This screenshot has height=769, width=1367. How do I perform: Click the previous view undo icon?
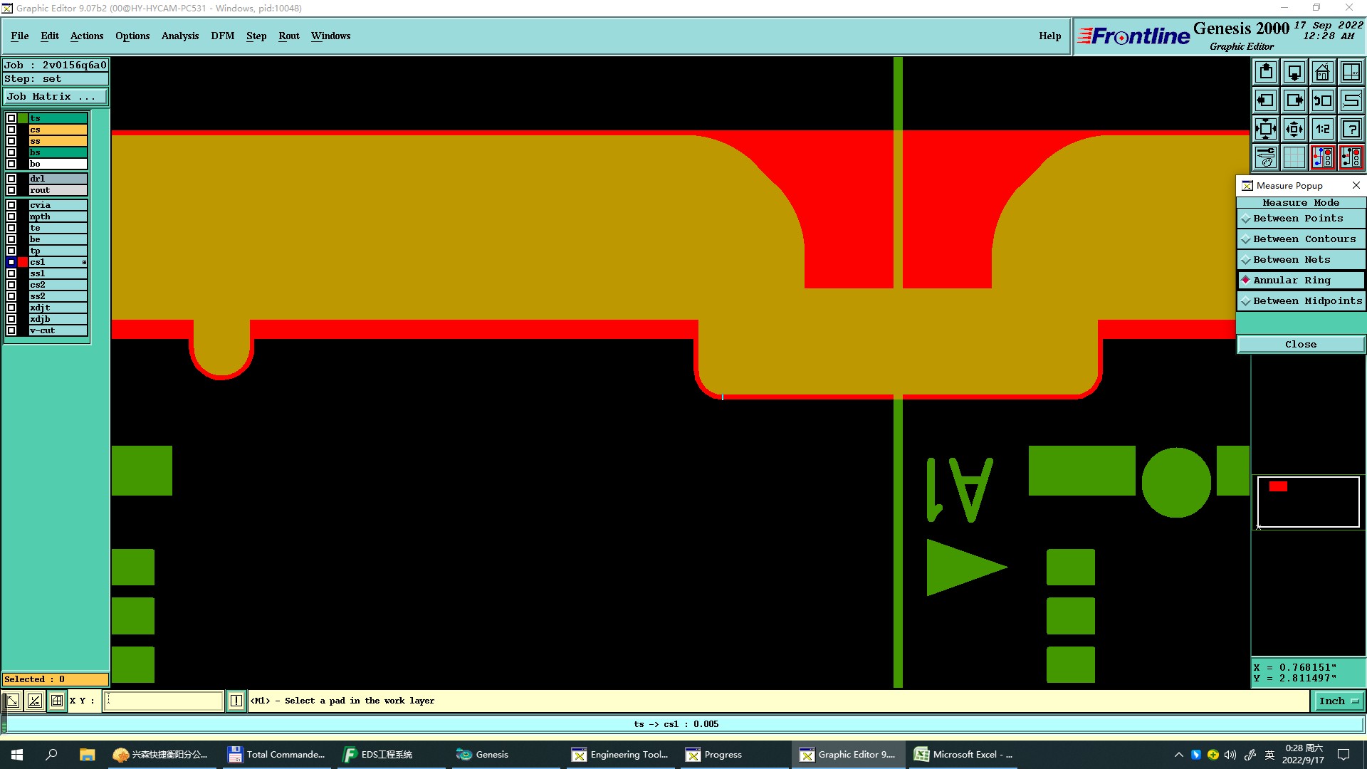(1322, 101)
